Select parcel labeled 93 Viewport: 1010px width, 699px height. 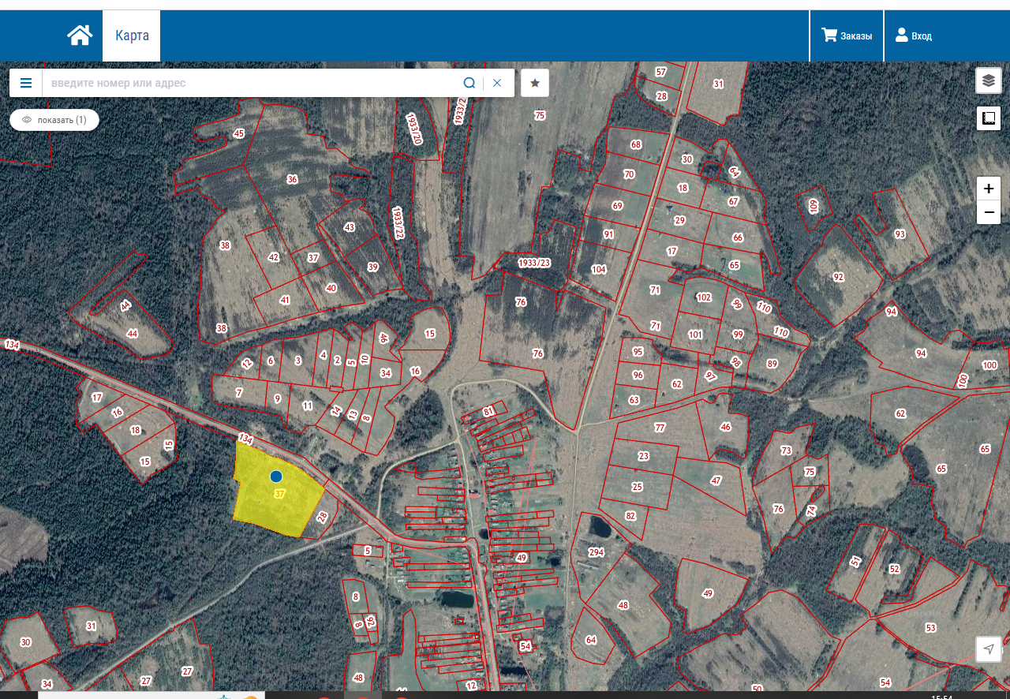click(x=900, y=234)
